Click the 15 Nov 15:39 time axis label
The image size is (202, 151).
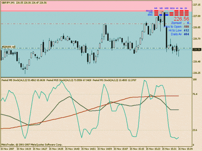(186, 149)
